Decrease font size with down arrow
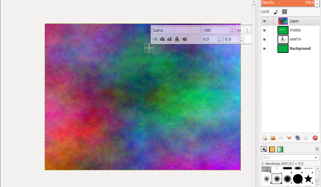 pos(232,32)
